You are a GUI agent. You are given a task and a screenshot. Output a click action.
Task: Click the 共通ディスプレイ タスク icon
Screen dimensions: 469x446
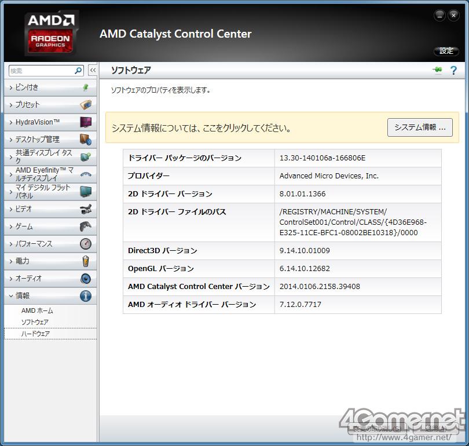click(x=86, y=156)
